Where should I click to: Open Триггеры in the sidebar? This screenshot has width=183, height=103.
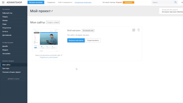pos(6,68)
